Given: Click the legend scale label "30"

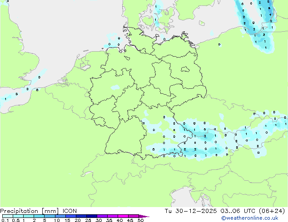Looking at the screenshot, I should coord(99,220).
